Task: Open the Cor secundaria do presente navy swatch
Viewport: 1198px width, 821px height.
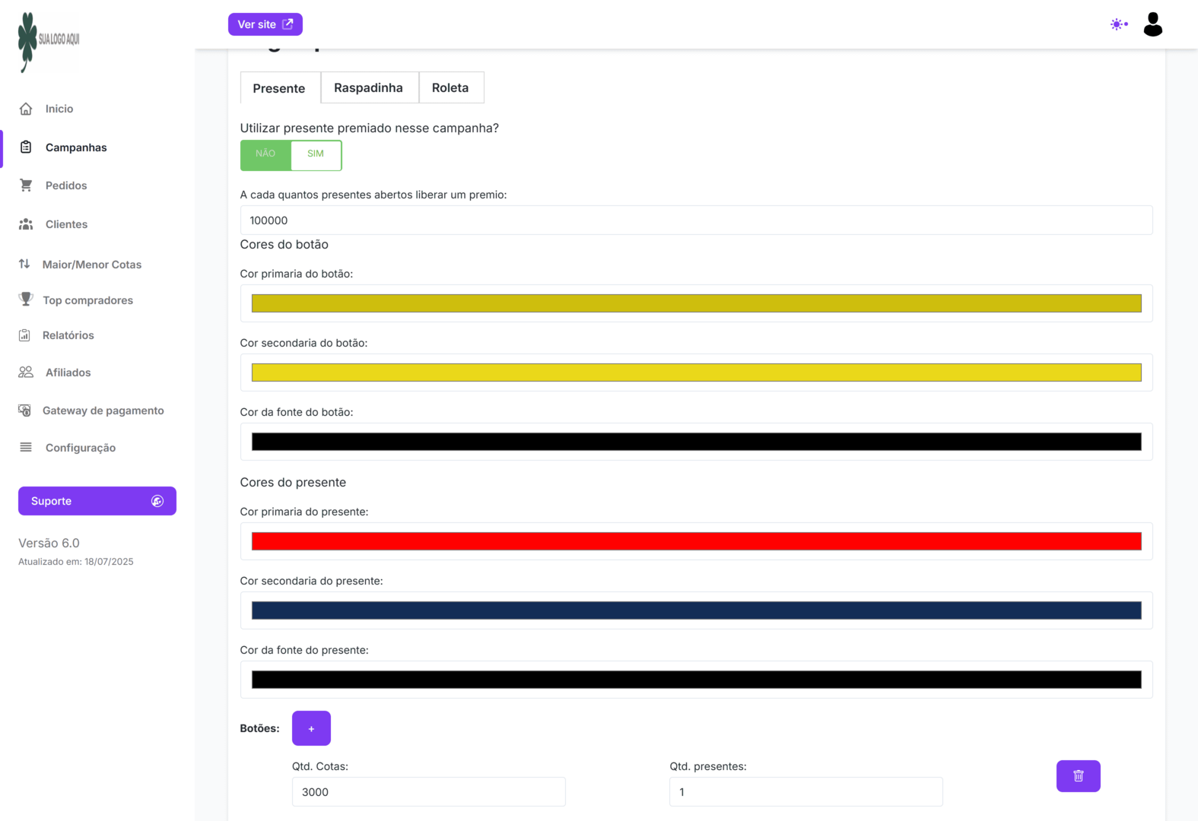Action: (x=696, y=610)
